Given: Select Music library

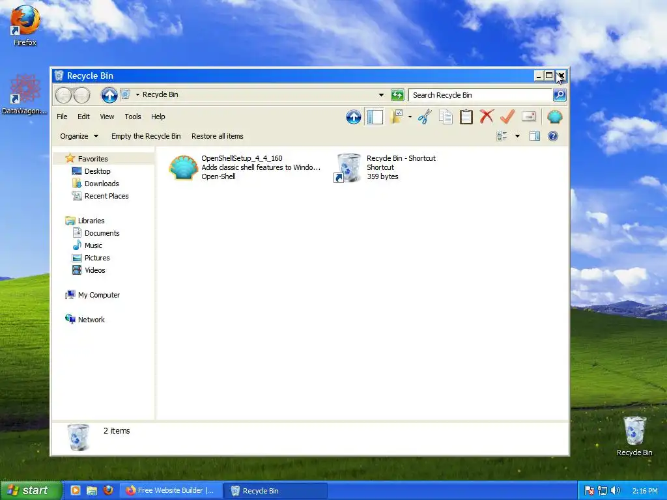Looking at the screenshot, I should (x=93, y=245).
